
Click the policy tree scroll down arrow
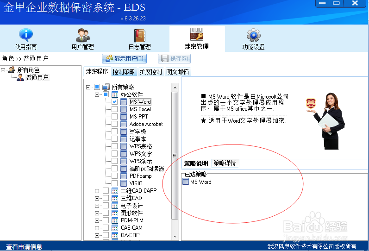(x=175, y=236)
